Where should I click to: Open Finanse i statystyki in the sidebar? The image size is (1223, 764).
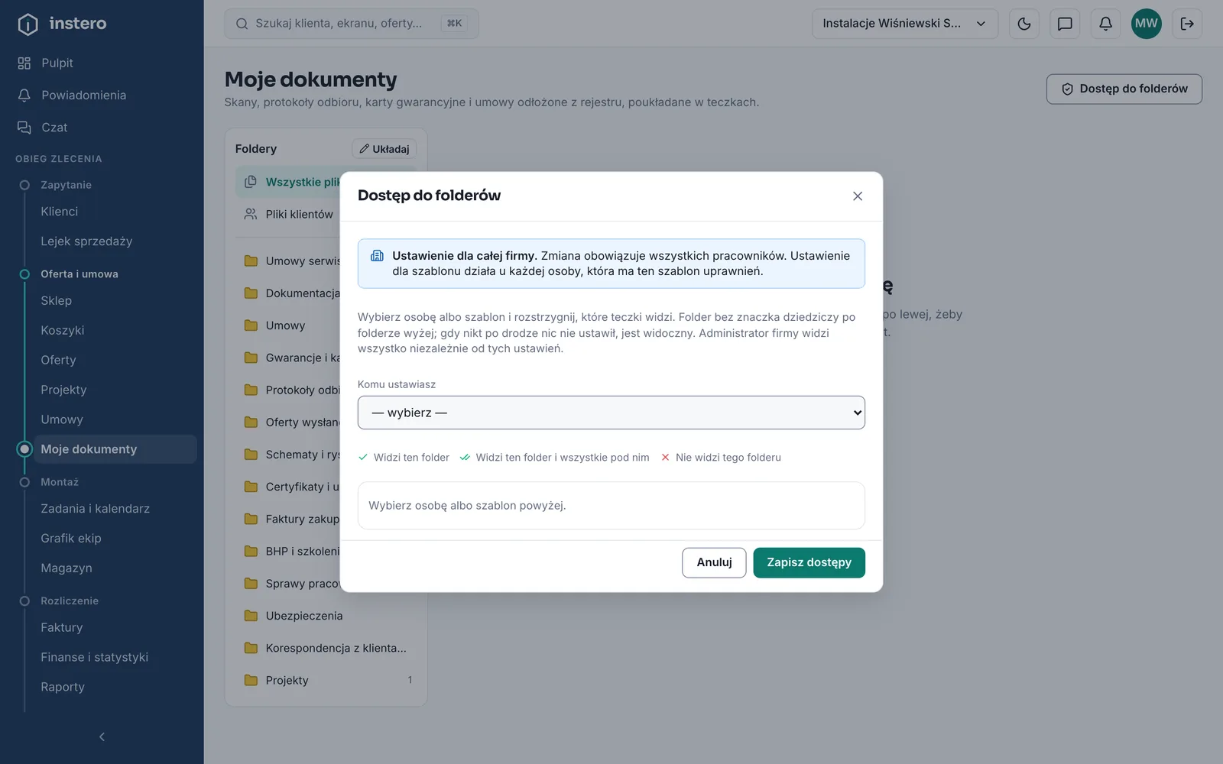click(x=95, y=657)
